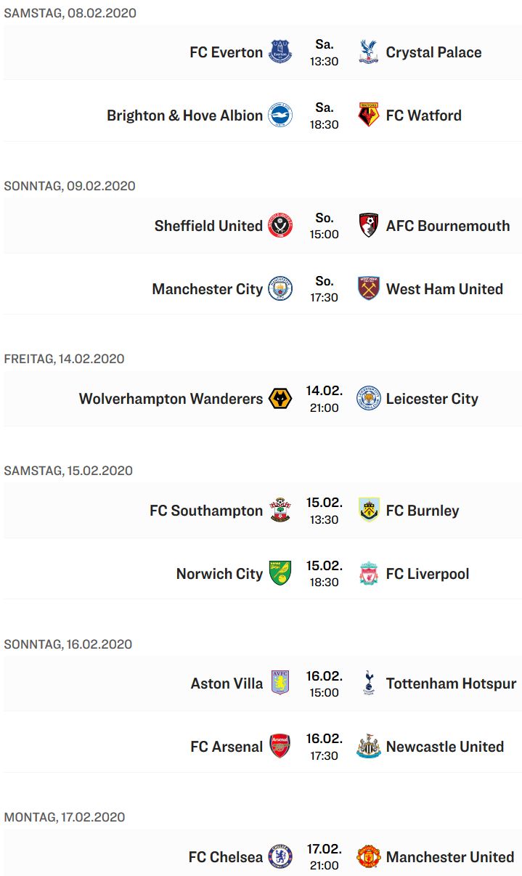Viewport: 522px width, 876px height.
Task: Click the Sheffield United crest
Action: click(280, 226)
